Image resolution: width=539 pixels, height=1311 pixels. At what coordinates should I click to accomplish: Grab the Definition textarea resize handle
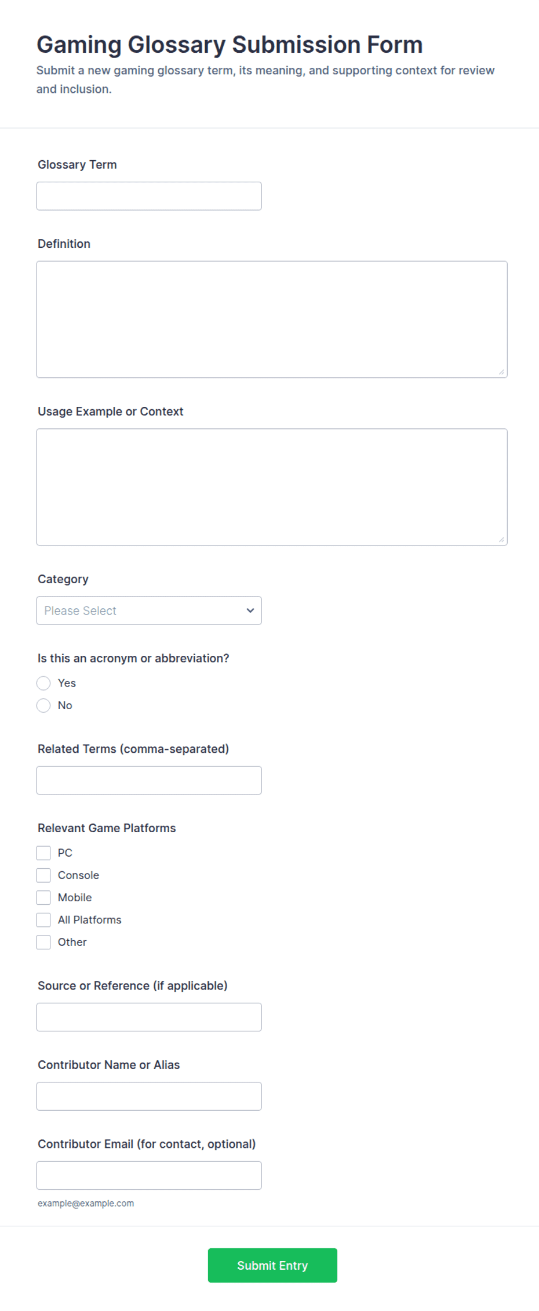501,372
